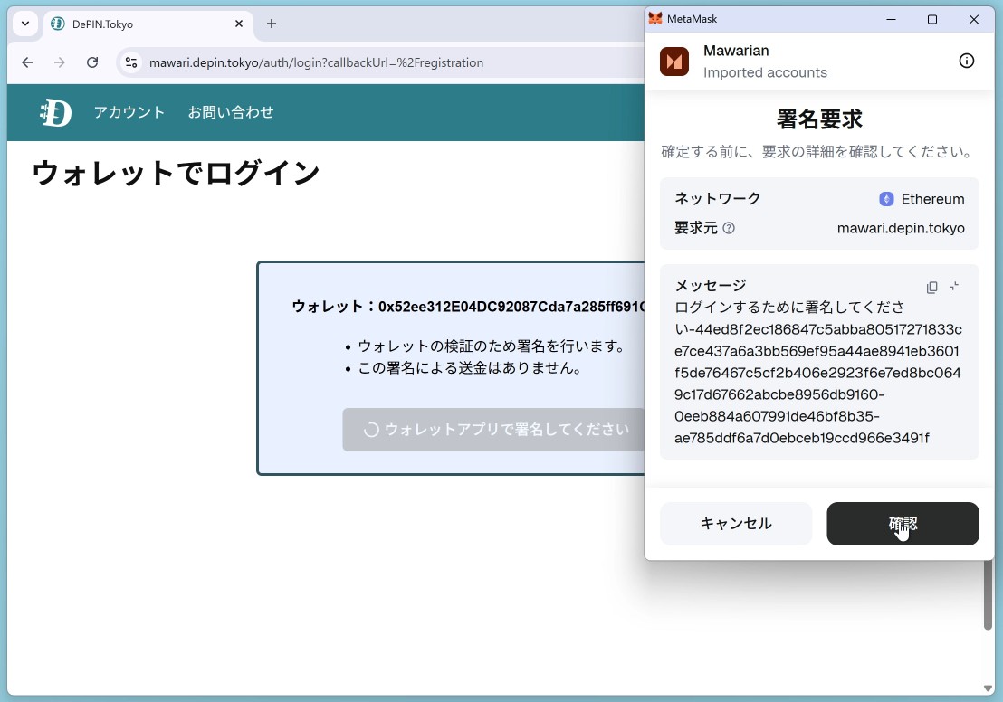Image resolution: width=1003 pixels, height=702 pixels.
Task: Open site information icon in address bar
Action: point(131,62)
